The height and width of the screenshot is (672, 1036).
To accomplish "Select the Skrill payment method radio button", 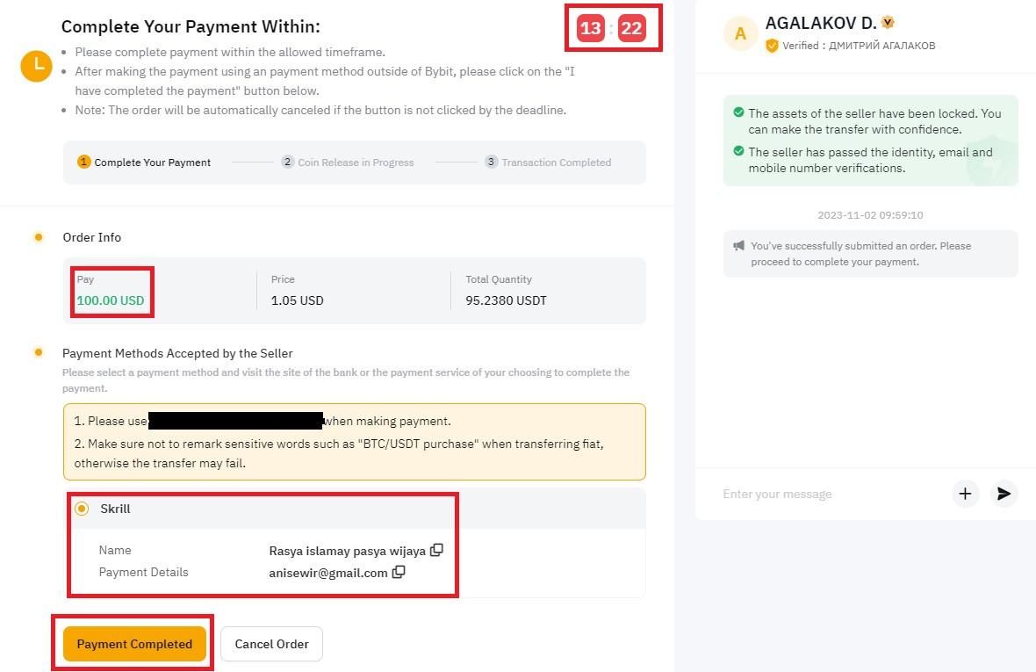I will [x=82, y=509].
